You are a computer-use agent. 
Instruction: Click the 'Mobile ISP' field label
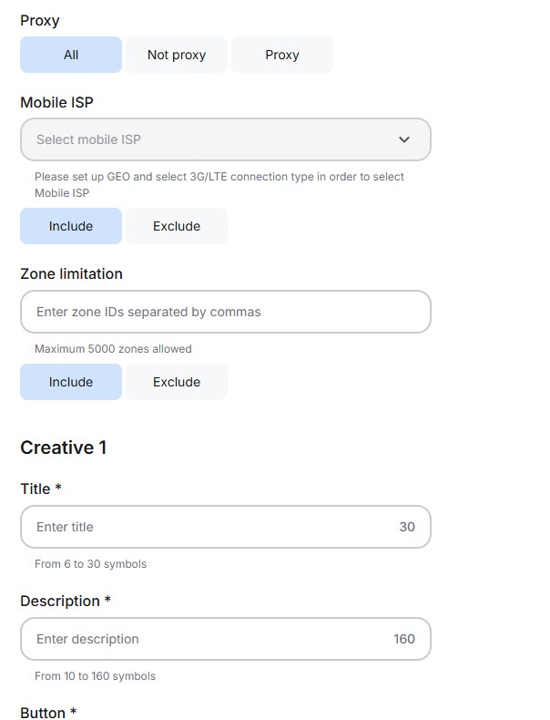(56, 102)
